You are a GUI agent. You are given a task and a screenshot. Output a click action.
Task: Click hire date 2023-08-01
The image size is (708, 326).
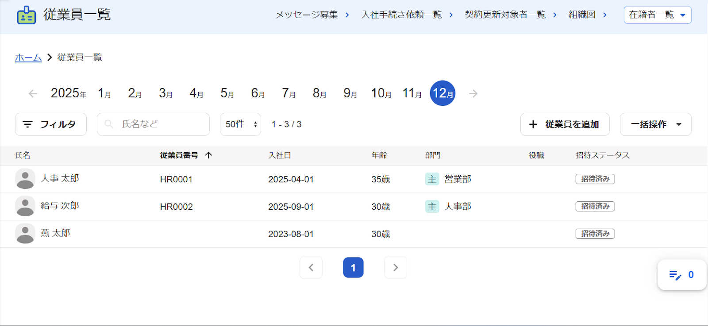click(x=291, y=234)
